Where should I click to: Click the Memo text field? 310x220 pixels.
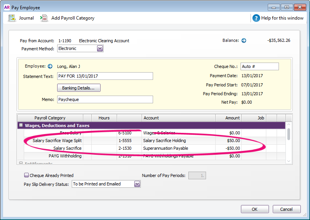click(x=105, y=99)
